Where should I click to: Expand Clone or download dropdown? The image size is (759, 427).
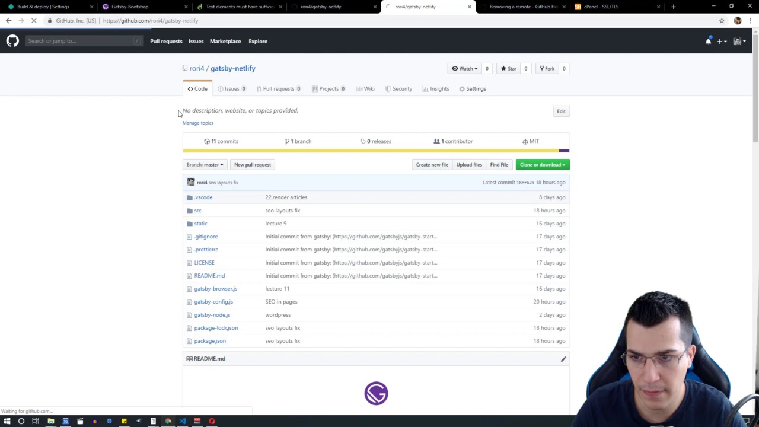point(543,165)
